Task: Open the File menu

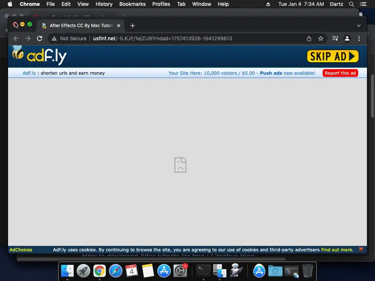Action: pos(51,4)
